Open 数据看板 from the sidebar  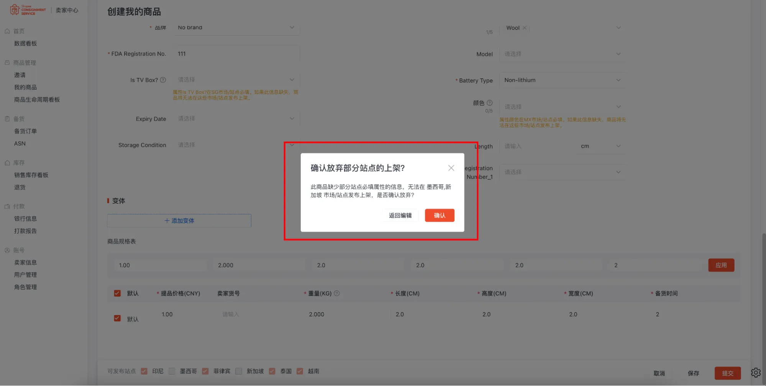click(24, 43)
